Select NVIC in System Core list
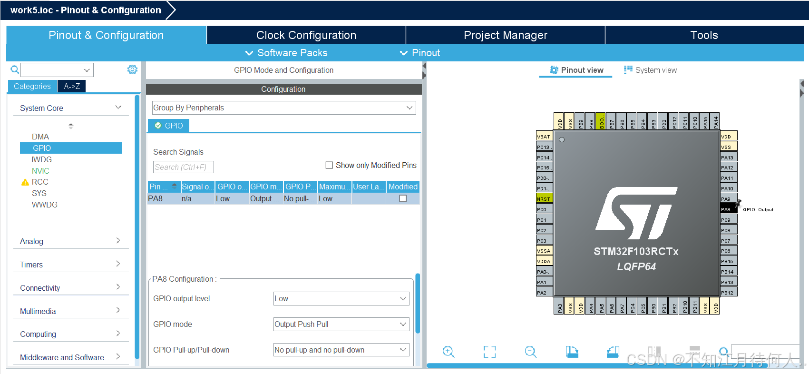 (40, 171)
